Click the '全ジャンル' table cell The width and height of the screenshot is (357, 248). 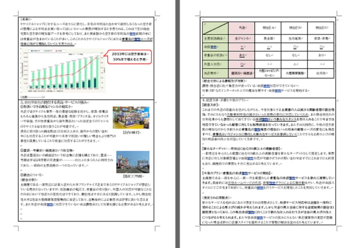coord(241,38)
